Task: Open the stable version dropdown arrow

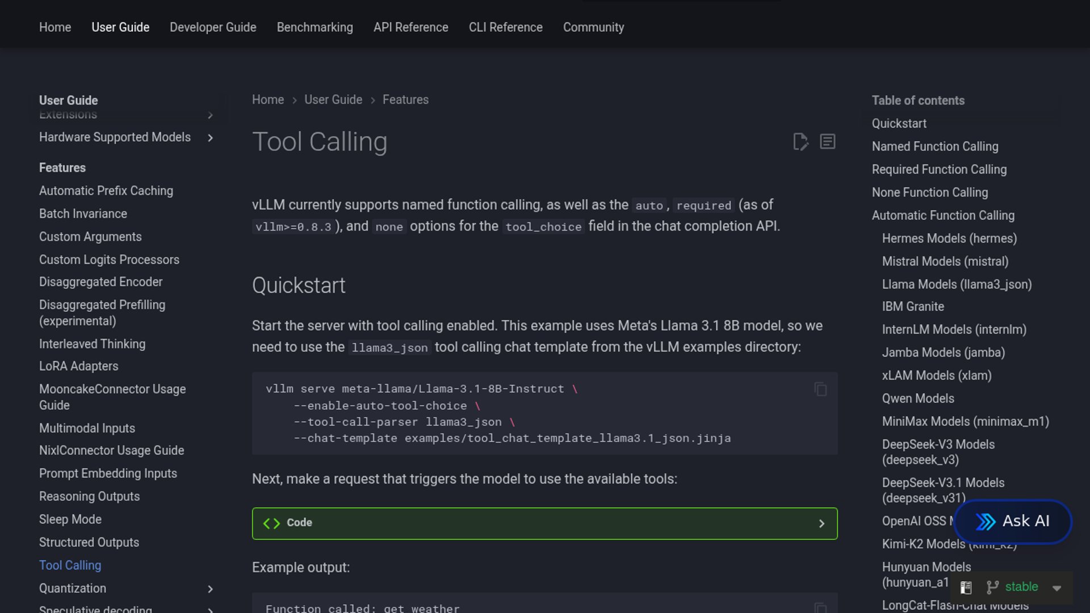Action: pos(1057,588)
